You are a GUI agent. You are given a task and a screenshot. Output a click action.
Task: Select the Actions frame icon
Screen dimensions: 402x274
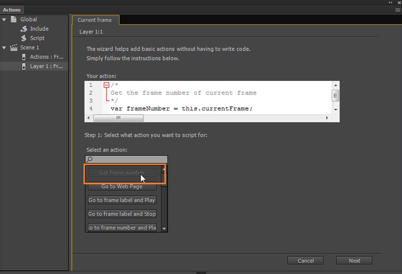24,57
